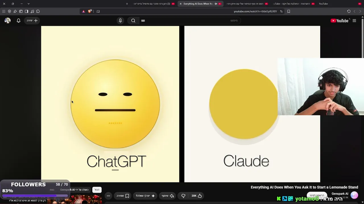Open the YouTube guide hamburger menu

354,21
